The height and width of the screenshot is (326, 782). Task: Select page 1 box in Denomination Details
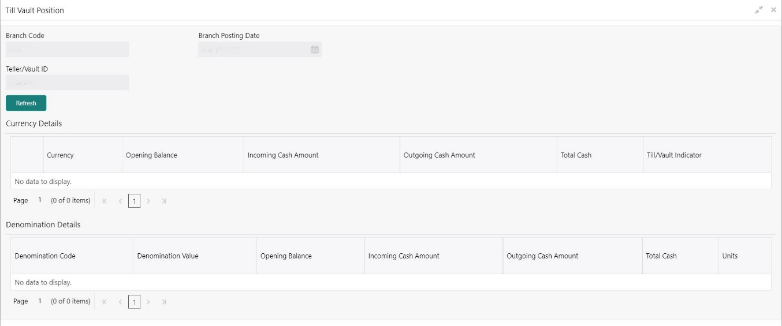(134, 302)
